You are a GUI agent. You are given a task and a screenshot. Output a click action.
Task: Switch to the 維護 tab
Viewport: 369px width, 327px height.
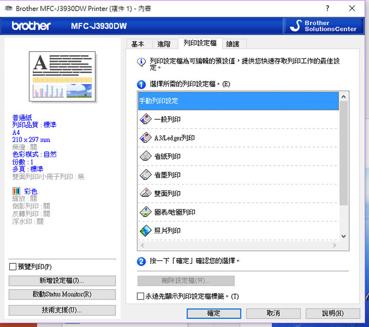[233, 44]
